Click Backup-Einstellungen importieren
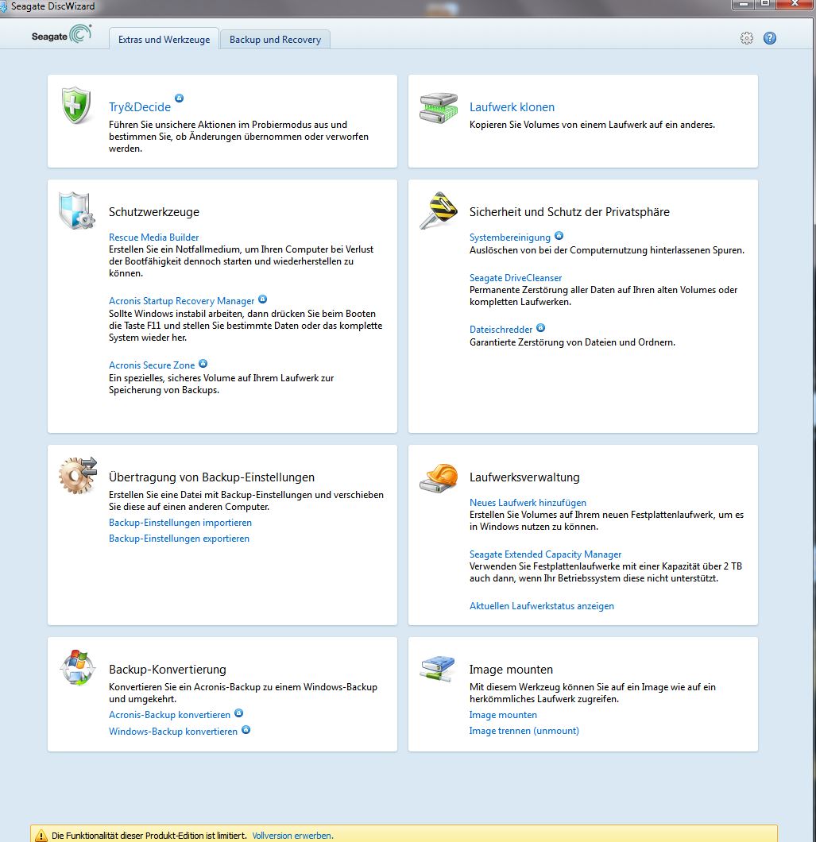 coord(180,523)
